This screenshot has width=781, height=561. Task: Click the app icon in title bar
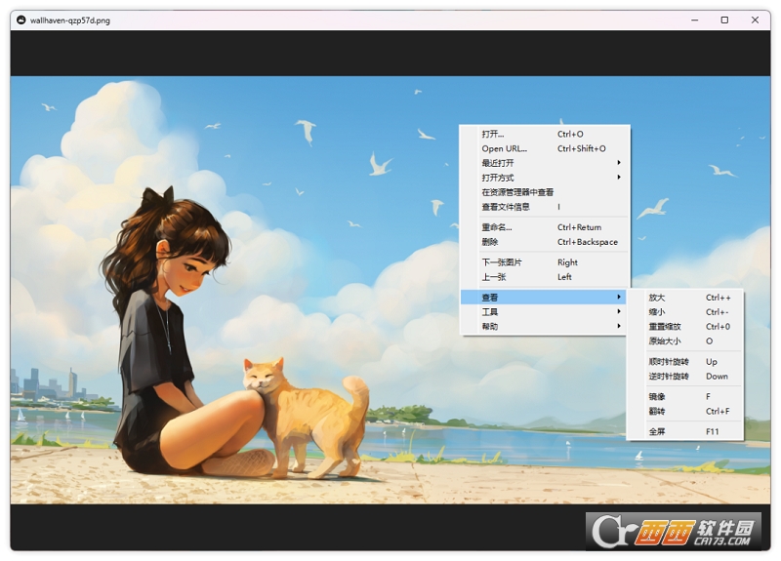click(21, 20)
